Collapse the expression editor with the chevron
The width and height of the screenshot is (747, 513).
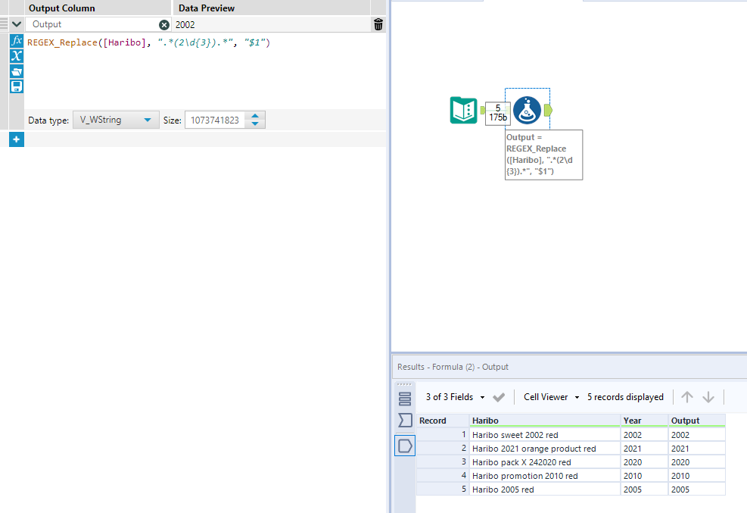pos(16,23)
